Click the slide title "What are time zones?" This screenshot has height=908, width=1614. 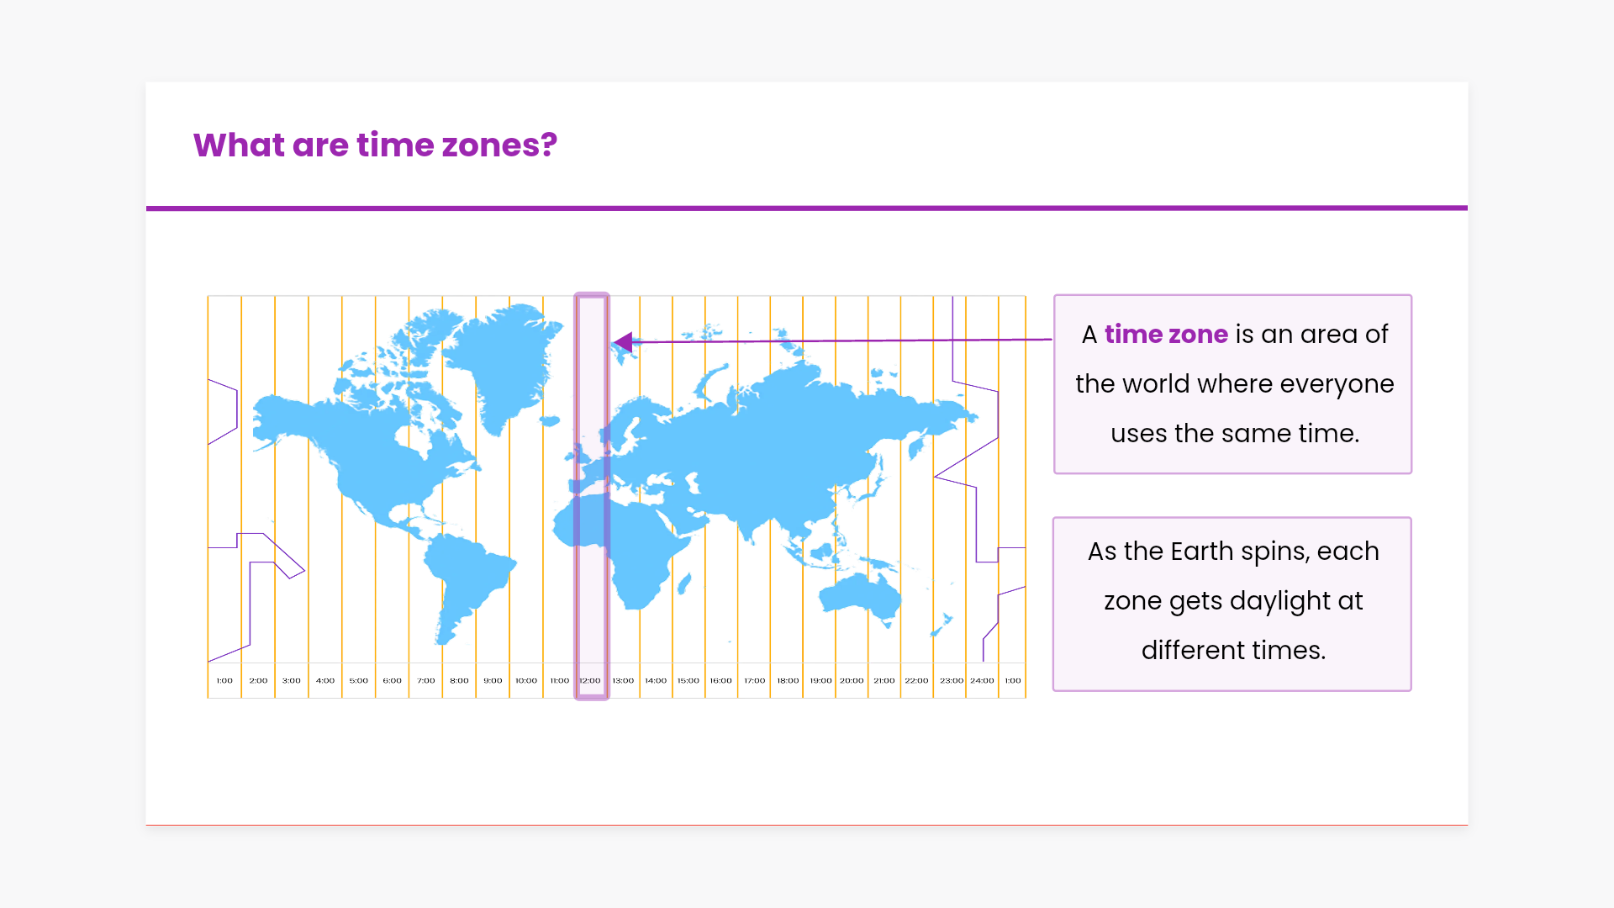(375, 145)
